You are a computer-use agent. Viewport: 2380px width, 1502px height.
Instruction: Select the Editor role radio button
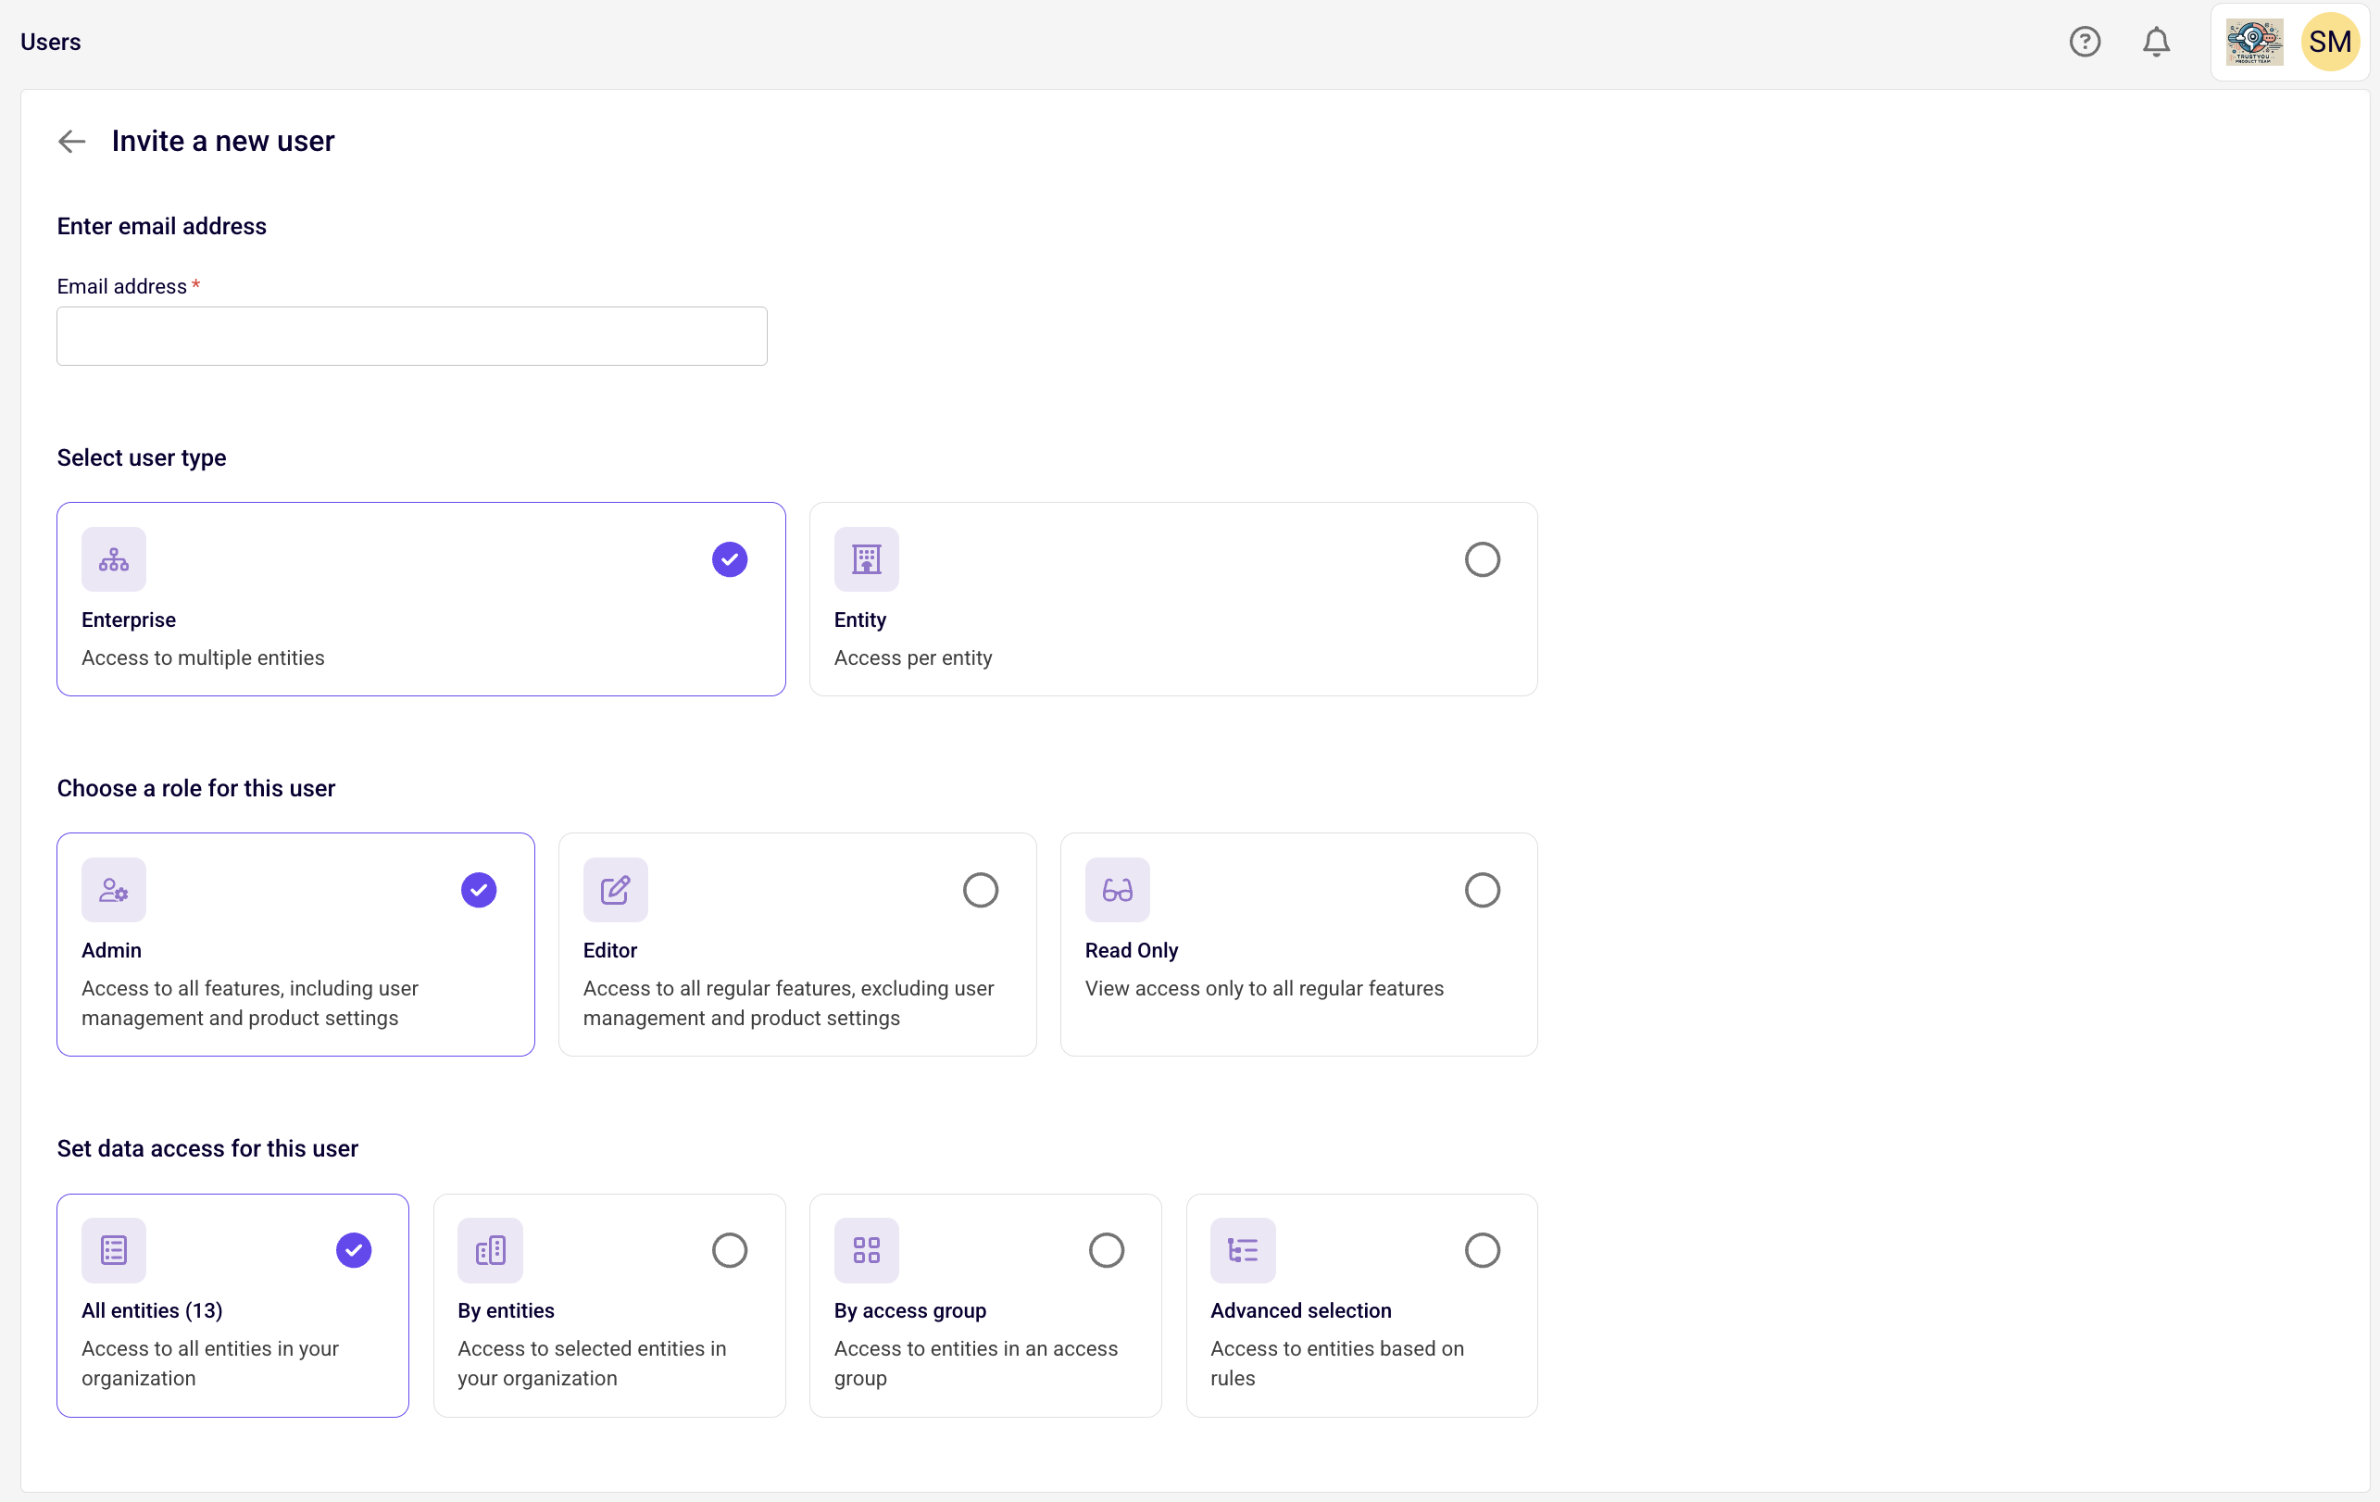click(x=980, y=889)
